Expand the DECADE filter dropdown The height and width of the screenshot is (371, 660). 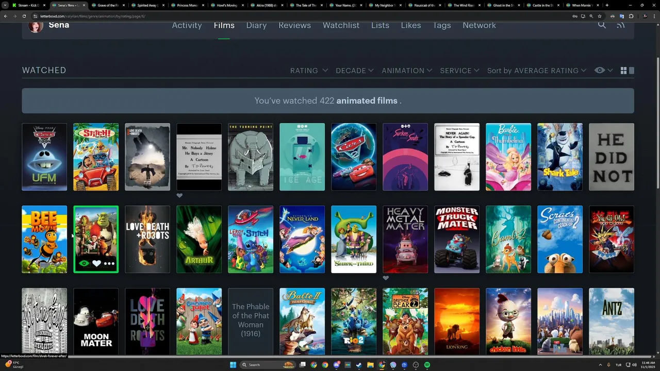click(x=355, y=71)
